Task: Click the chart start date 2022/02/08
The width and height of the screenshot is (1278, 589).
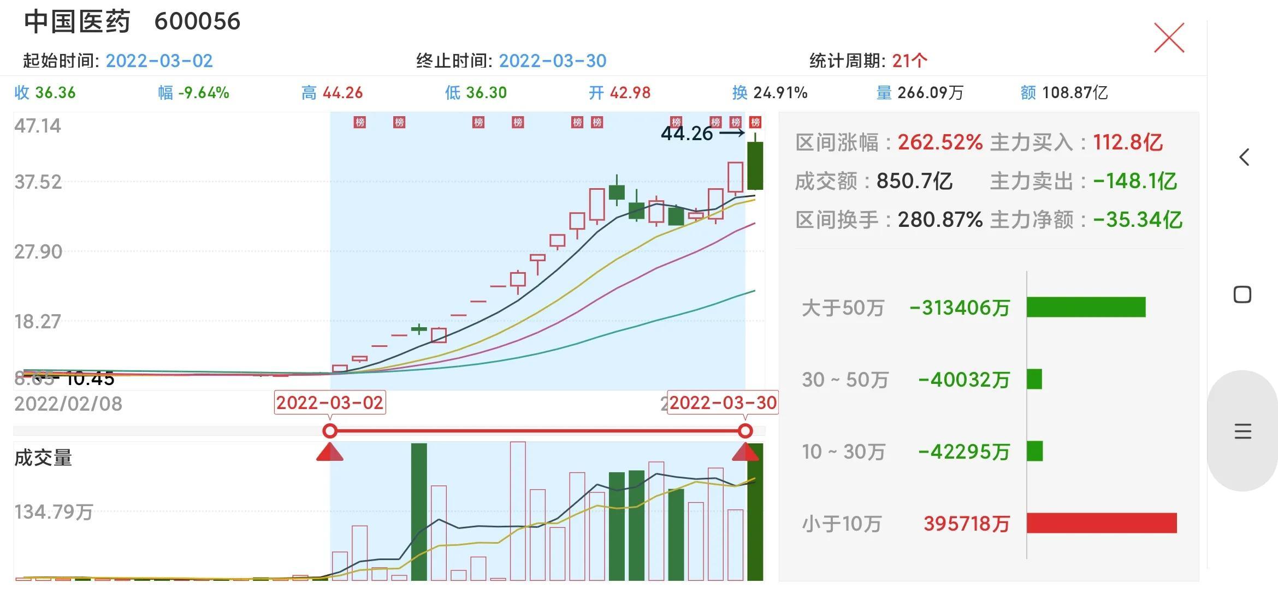Action: 68,404
